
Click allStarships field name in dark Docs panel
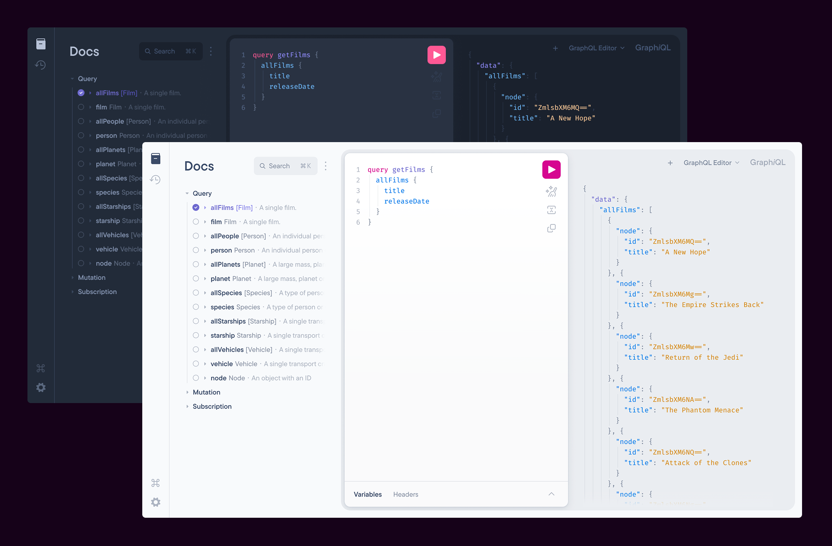tap(113, 207)
